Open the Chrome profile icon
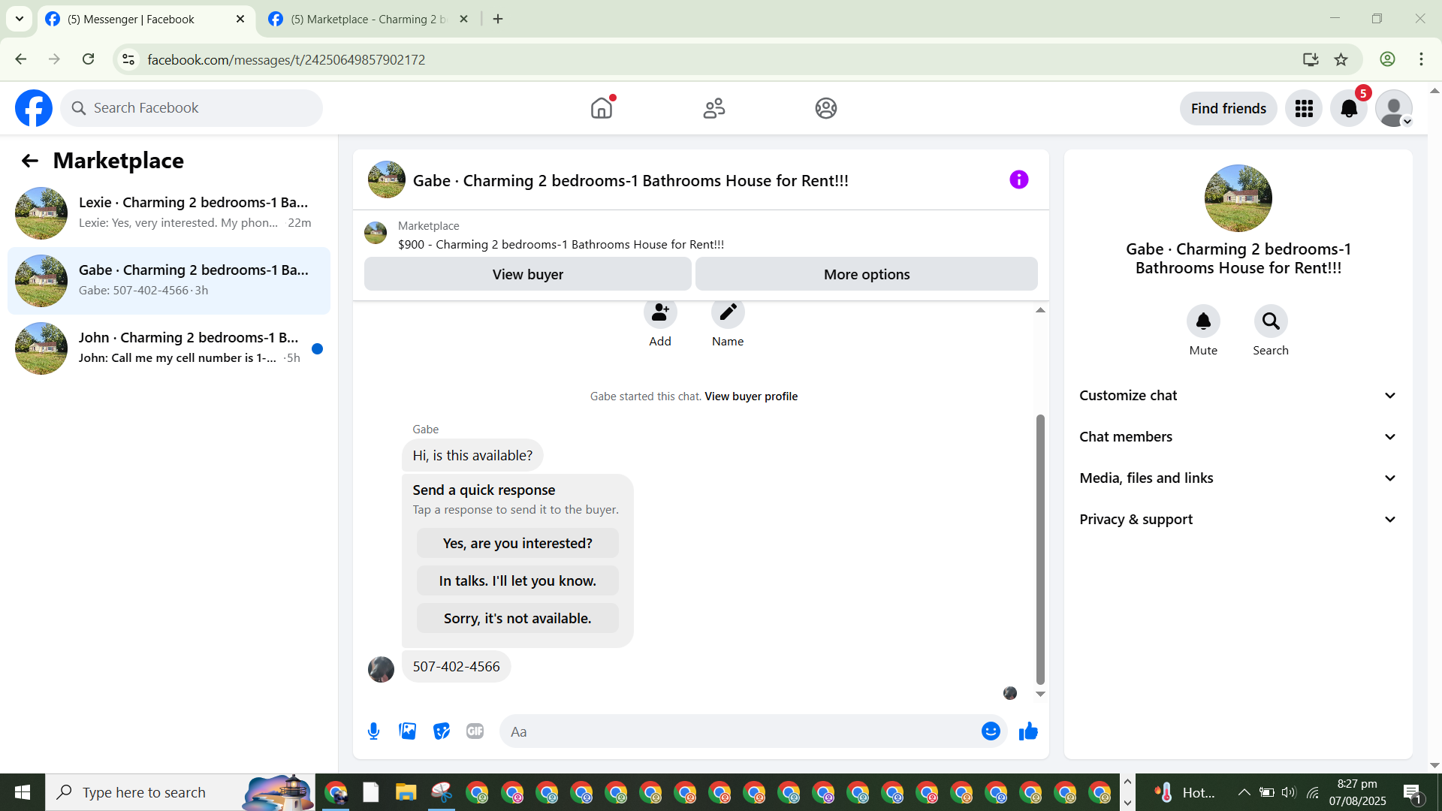Screen dimensions: 1442x811 tap(1387, 59)
